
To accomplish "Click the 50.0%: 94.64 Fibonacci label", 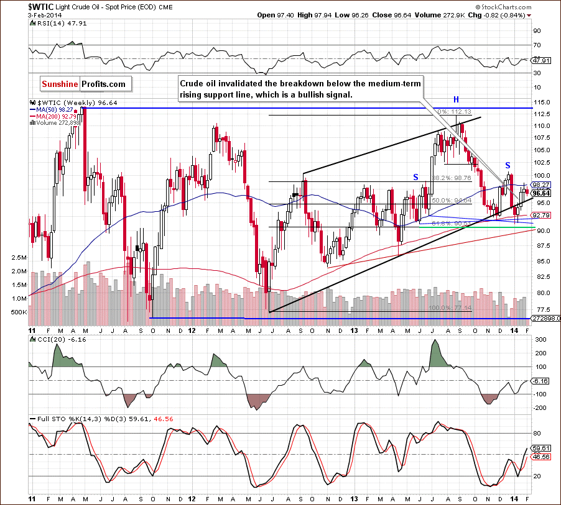I will (452, 201).
